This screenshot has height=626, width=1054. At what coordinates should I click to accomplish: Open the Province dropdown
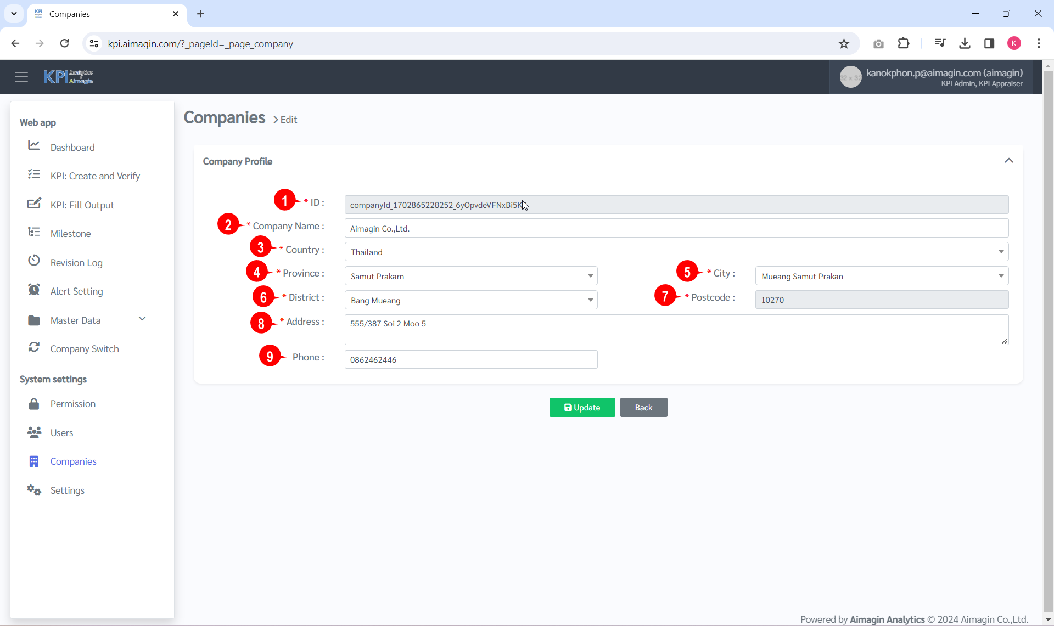[470, 276]
